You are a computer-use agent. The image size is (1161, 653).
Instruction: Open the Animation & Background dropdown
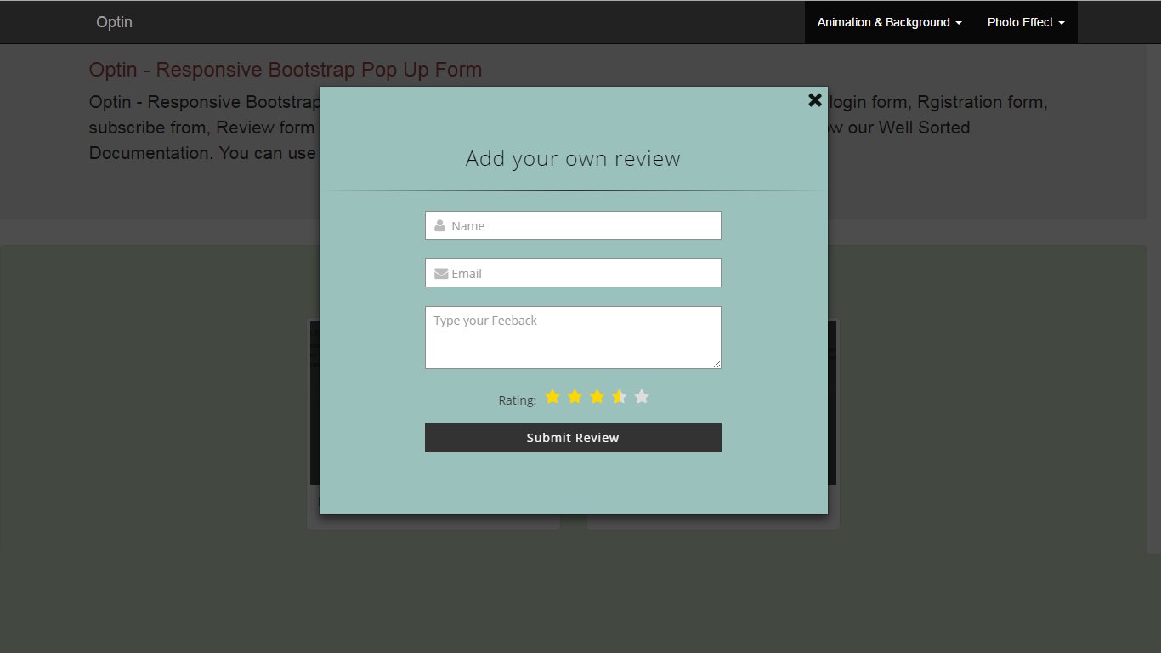[890, 22]
